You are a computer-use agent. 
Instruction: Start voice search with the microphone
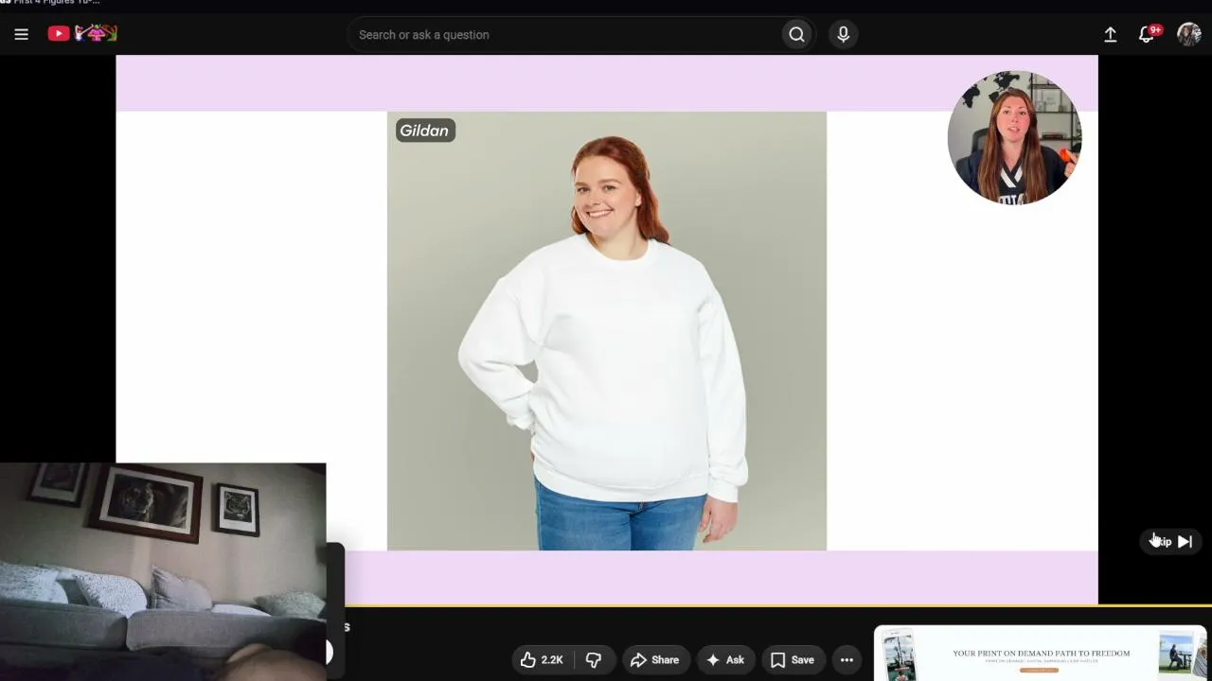click(x=843, y=35)
